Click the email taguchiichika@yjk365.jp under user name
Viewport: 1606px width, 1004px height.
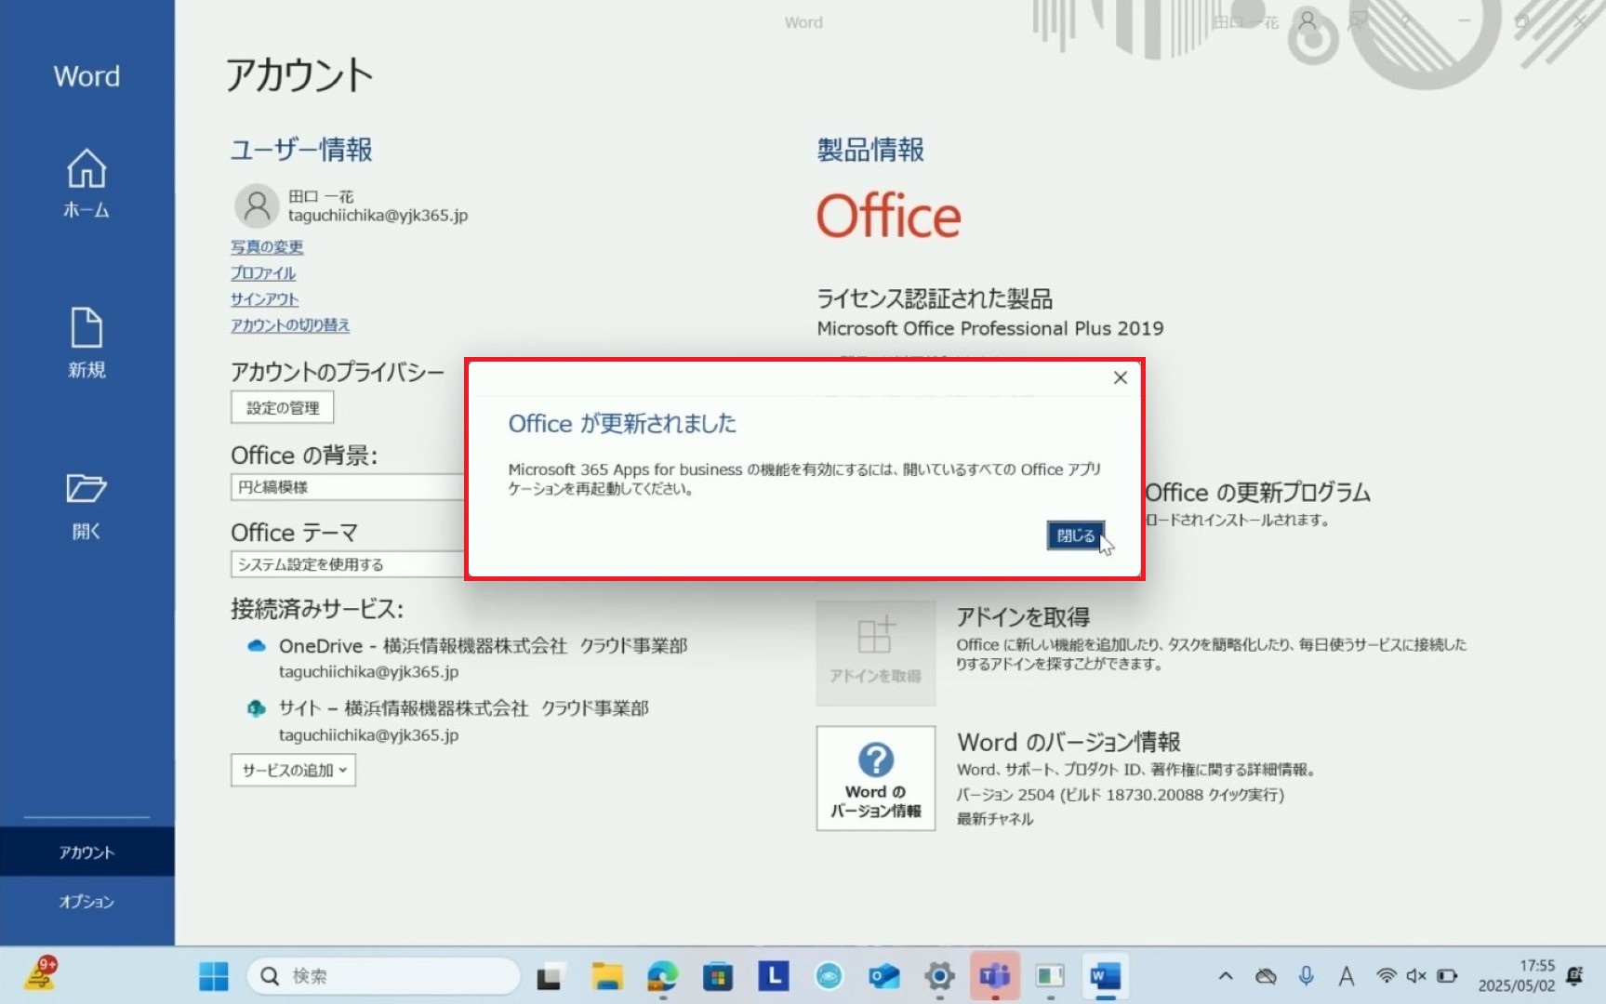click(378, 216)
